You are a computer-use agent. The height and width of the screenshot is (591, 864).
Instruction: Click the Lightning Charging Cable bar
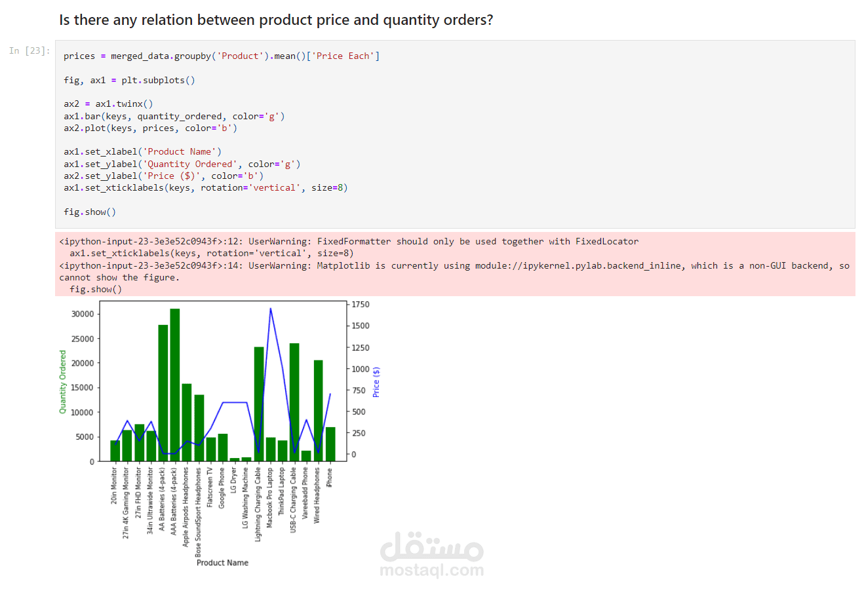click(259, 404)
